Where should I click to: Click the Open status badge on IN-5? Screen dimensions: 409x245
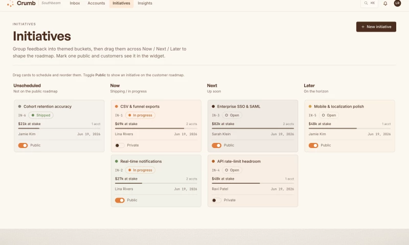pyautogui.click(x=329, y=115)
